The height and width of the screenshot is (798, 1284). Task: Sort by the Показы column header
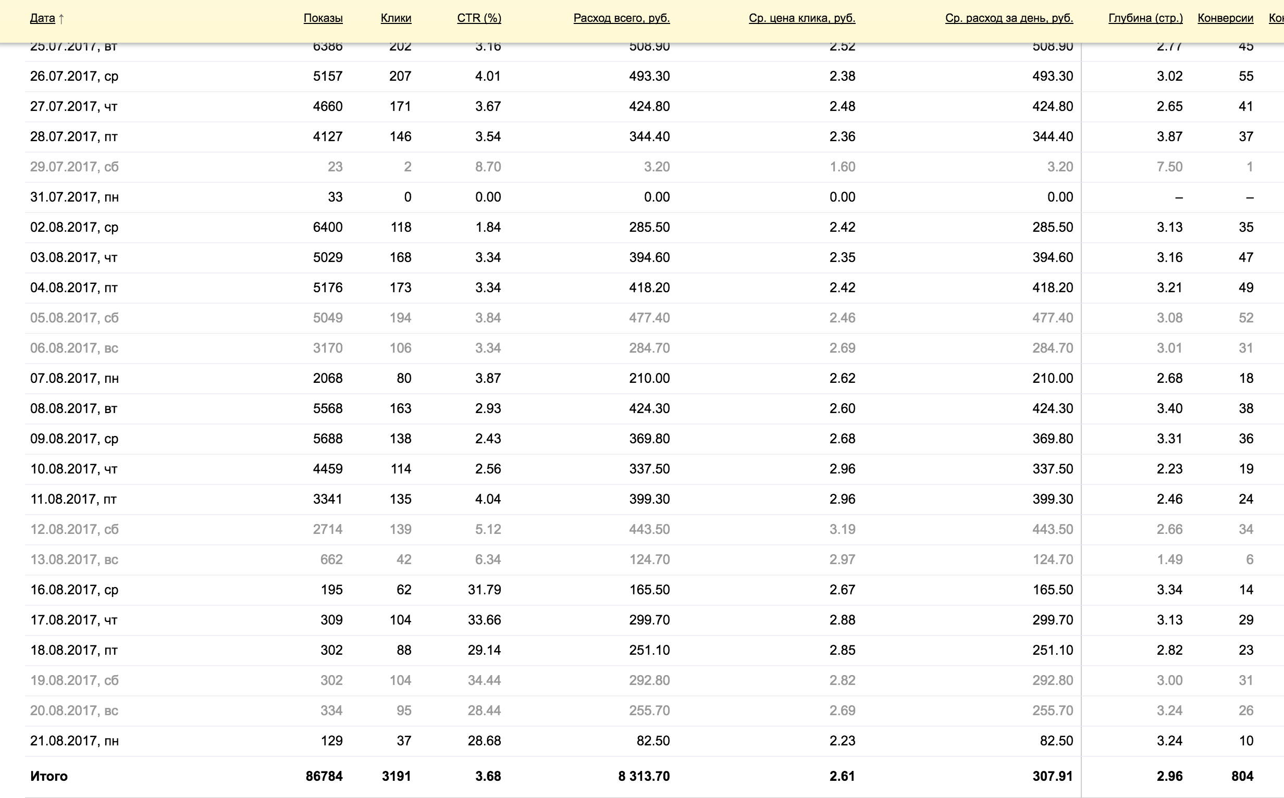pos(323,18)
